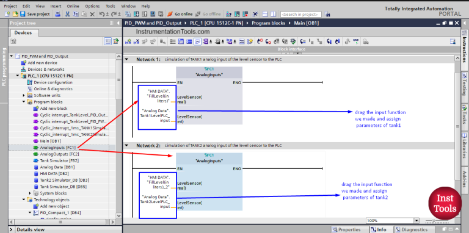
Task: Open the 100% zoom dropdown
Action: [x=416, y=220]
